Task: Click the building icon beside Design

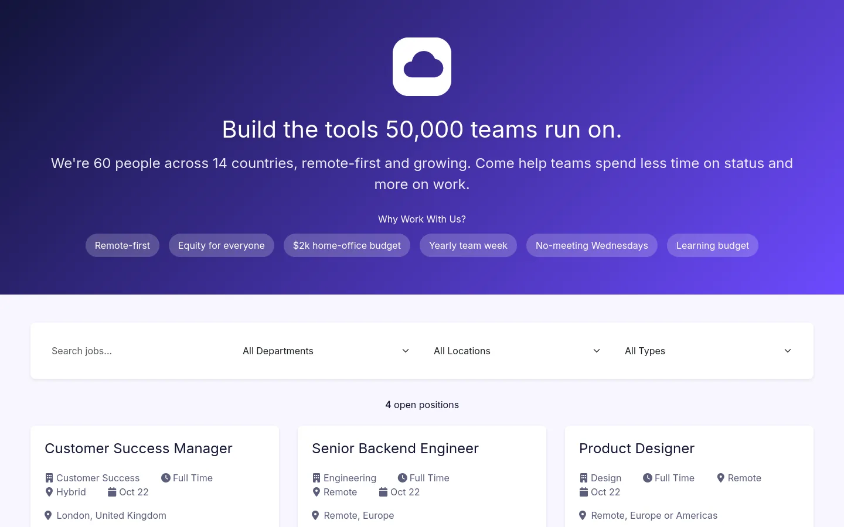Action: [584, 478]
